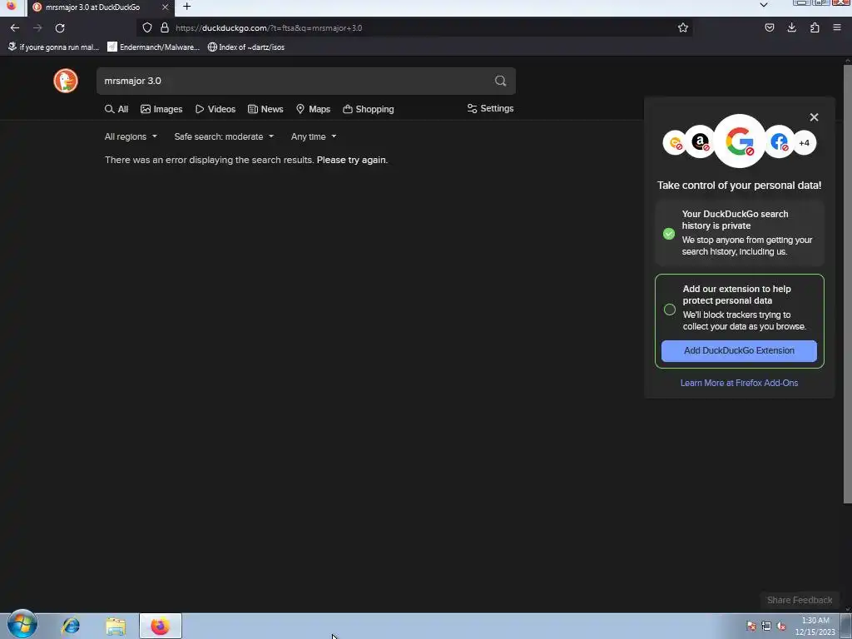Toggle the empty circle beside Add our extension
Viewport: 852px width, 639px height.
click(670, 310)
